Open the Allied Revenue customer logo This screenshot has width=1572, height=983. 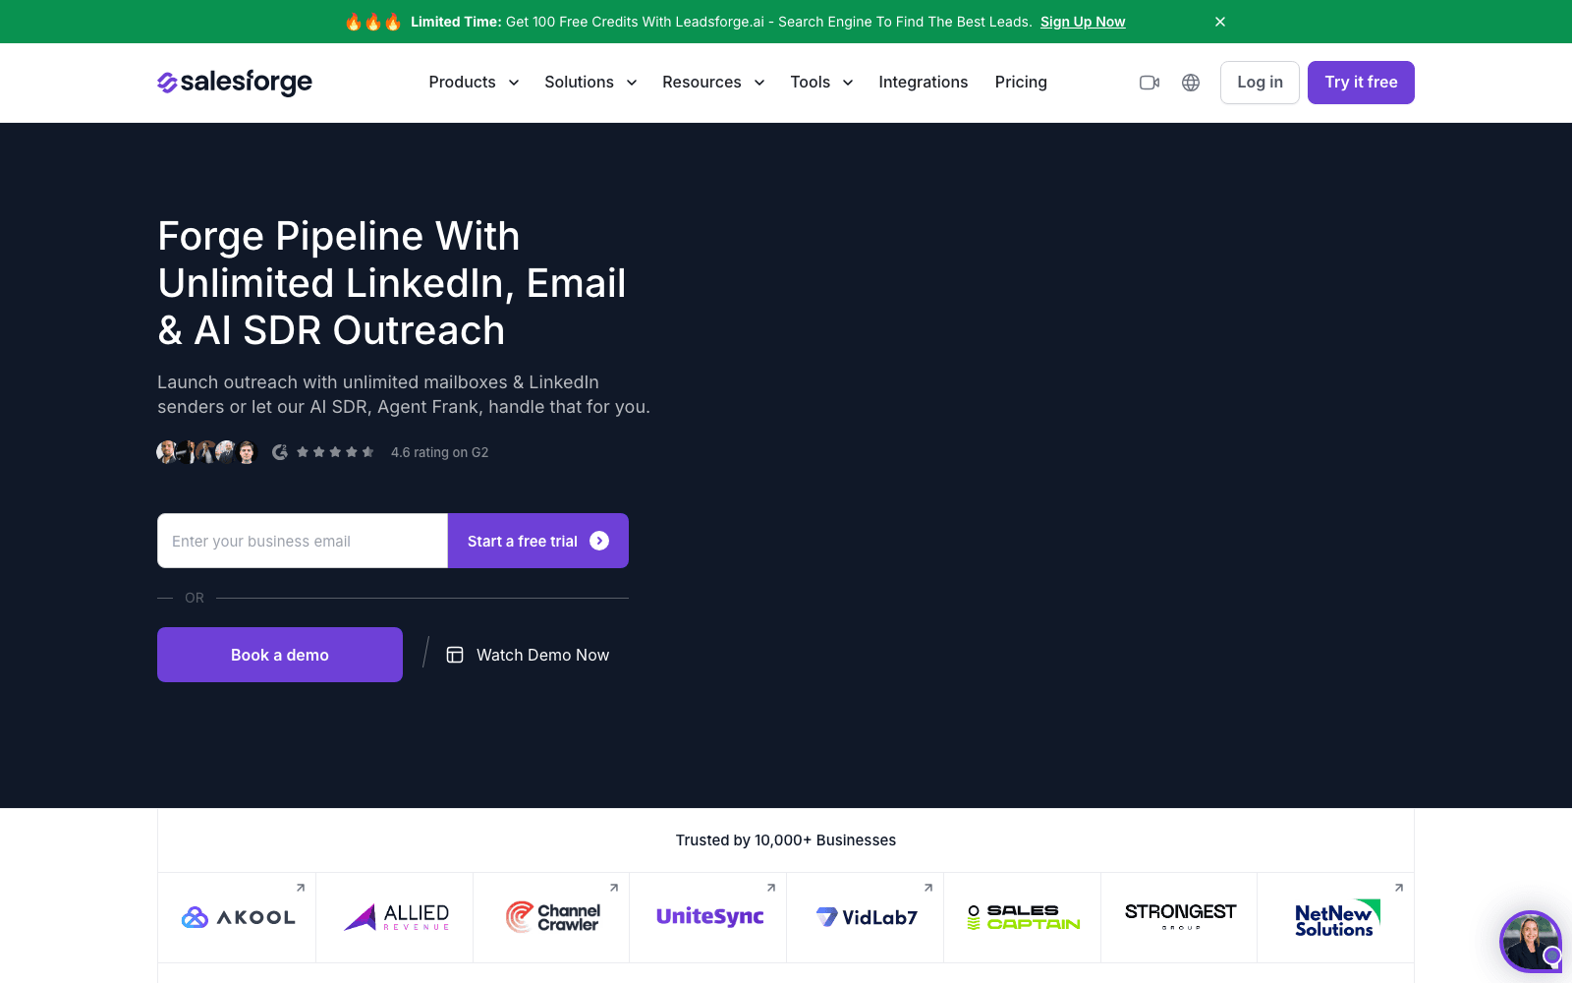pyautogui.click(x=395, y=917)
